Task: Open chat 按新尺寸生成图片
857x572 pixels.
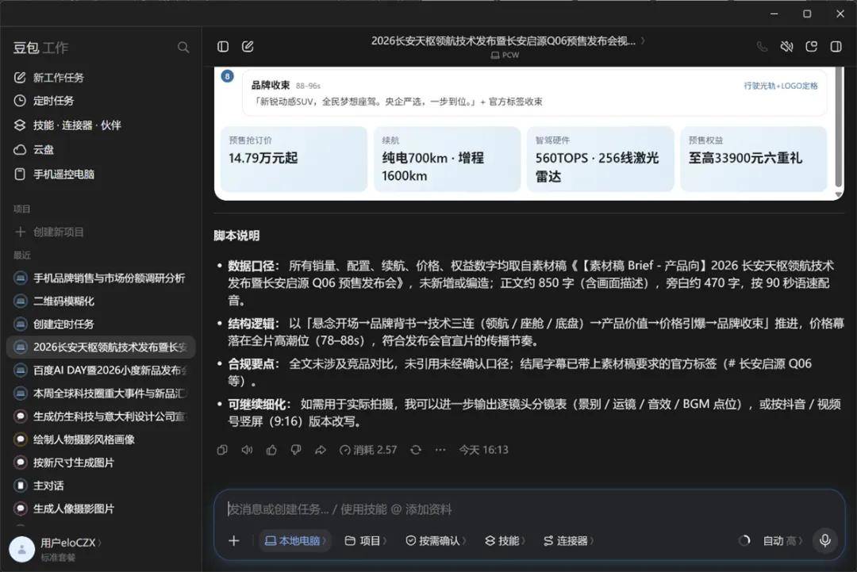Action: (x=101, y=463)
